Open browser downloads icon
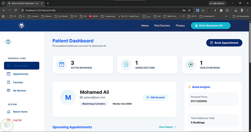The height and width of the screenshot is (132, 251). [x=236, y=10]
